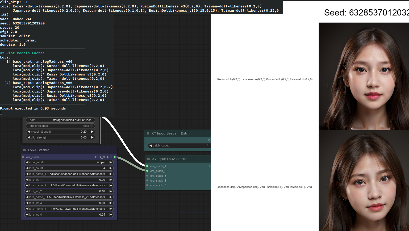Click the collapse square on XY Input: Seeds++ Batch
The width and height of the screenshot is (409, 231).
pyautogui.click(x=148, y=133)
